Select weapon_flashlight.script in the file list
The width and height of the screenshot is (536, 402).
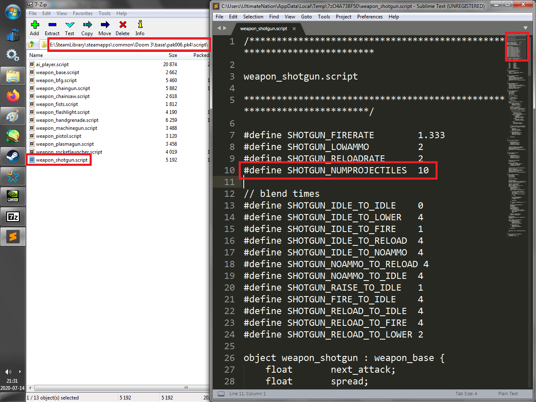pyautogui.click(x=62, y=112)
